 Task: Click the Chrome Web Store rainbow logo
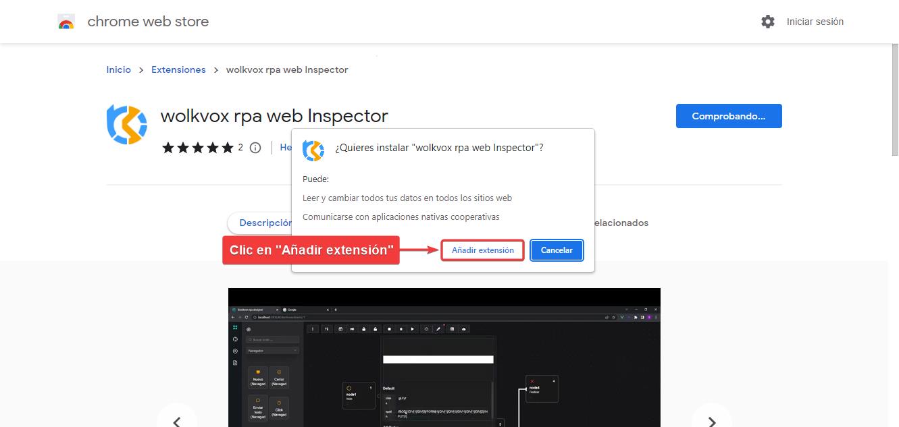click(66, 22)
